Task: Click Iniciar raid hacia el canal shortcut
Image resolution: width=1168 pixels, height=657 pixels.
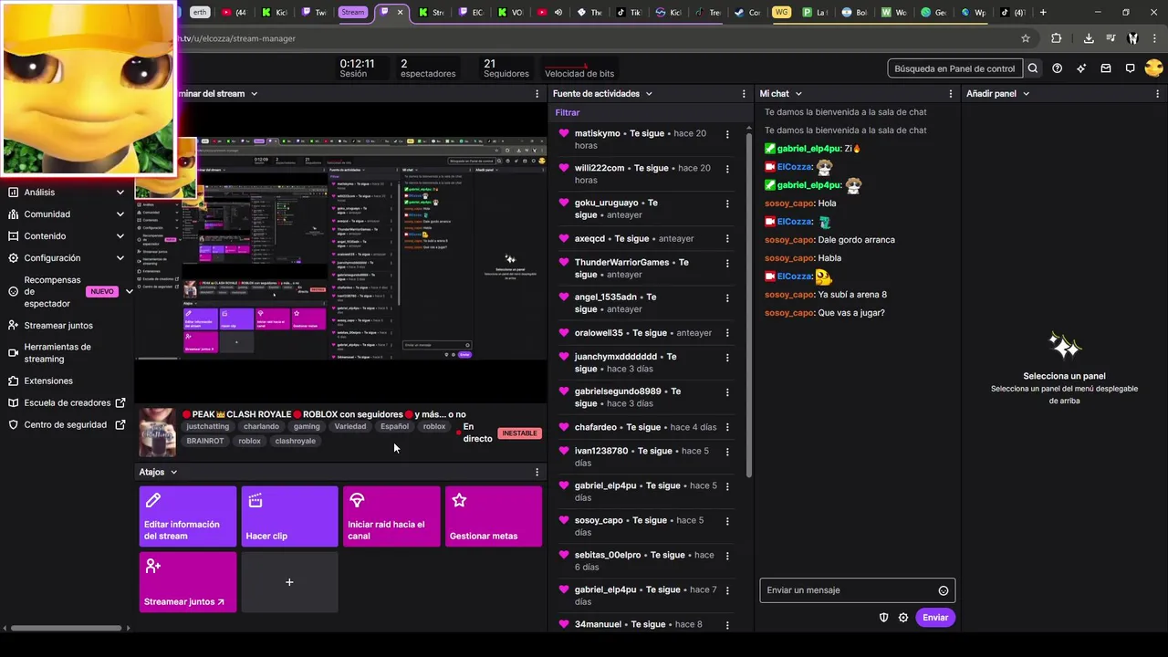Action: pyautogui.click(x=391, y=516)
